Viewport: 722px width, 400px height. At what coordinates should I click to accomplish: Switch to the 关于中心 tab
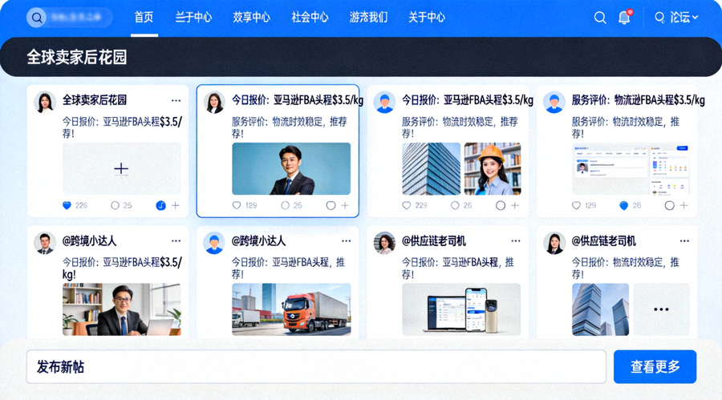click(427, 18)
